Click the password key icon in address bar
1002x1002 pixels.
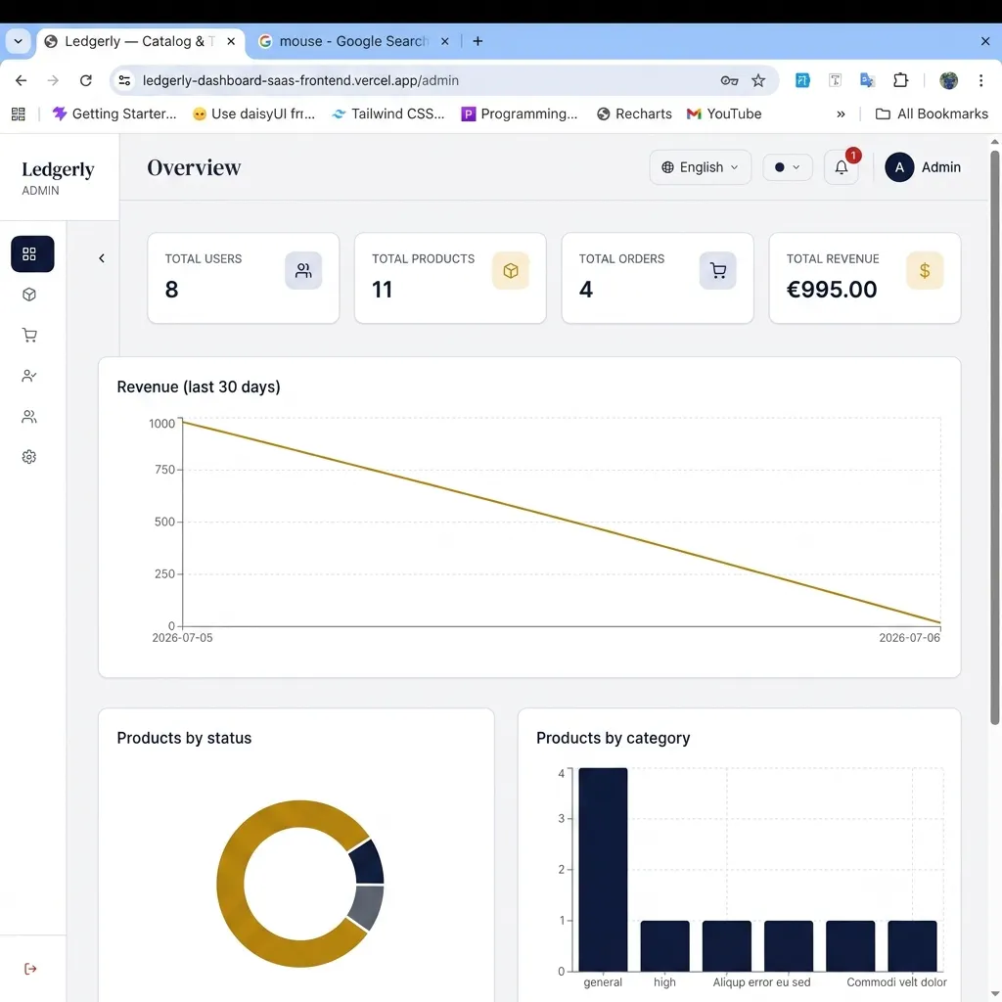pyautogui.click(x=729, y=80)
